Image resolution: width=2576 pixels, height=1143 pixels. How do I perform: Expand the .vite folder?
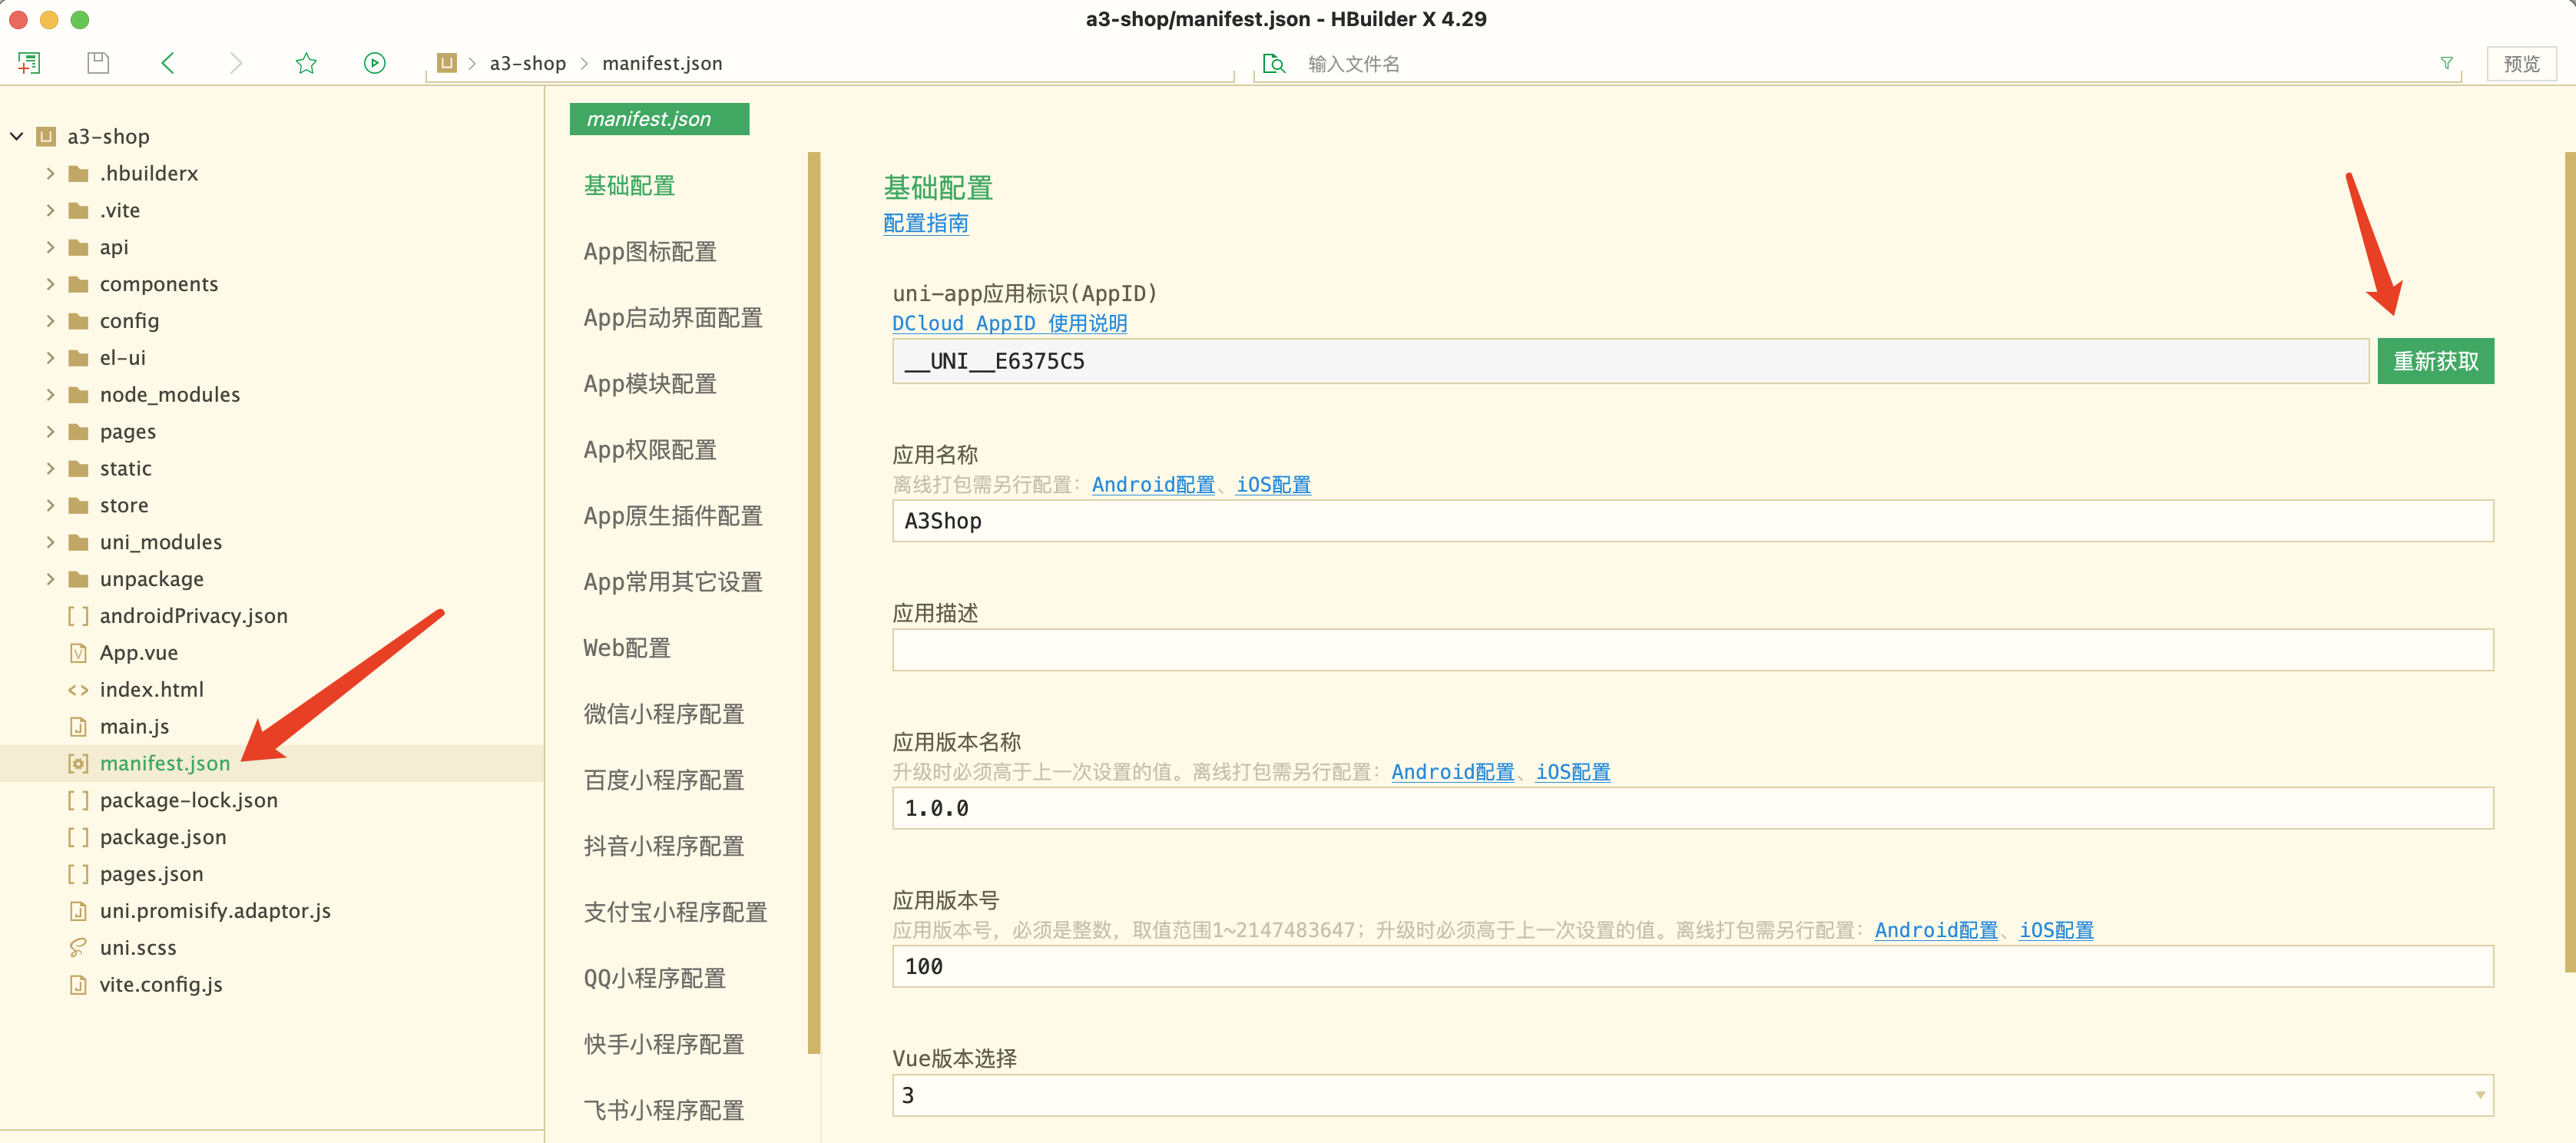(x=50, y=211)
